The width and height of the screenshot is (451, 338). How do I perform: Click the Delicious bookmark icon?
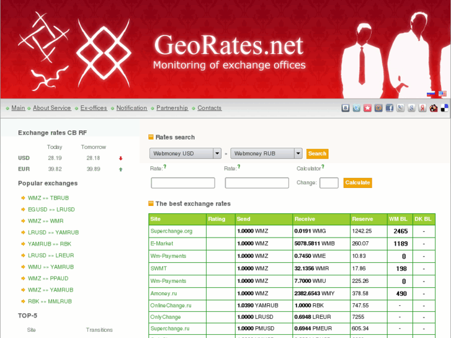pos(445,108)
